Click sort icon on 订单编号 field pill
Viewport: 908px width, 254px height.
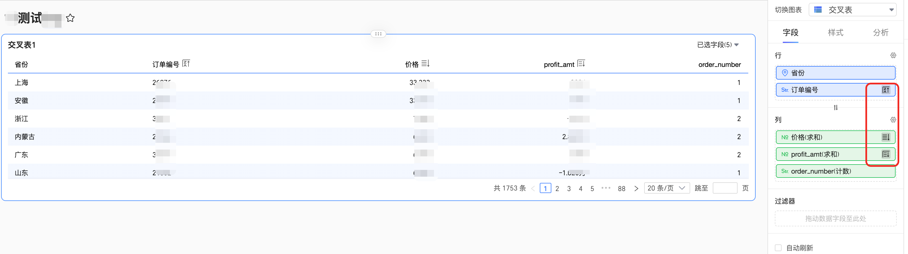point(885,90)
